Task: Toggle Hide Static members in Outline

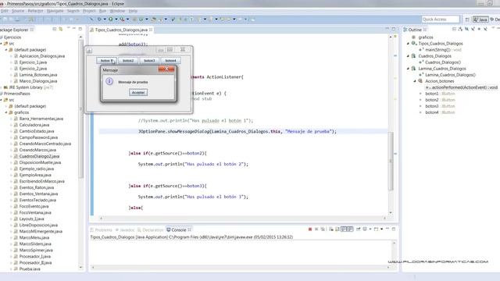Action: pyautogui.click(x=473, y=30)
